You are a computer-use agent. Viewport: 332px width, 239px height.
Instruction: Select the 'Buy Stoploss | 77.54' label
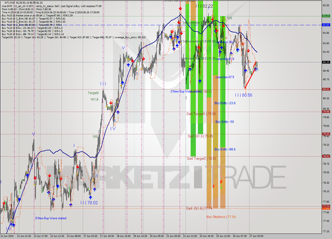(x=221, y=217)
